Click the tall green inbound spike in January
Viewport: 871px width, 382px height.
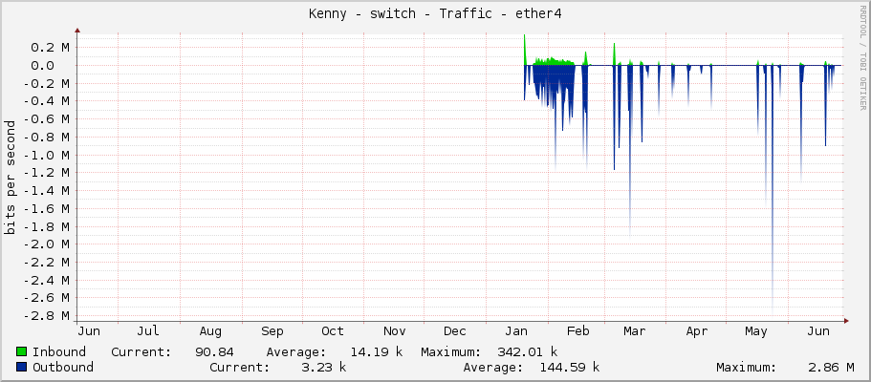(x=525, y=50)
